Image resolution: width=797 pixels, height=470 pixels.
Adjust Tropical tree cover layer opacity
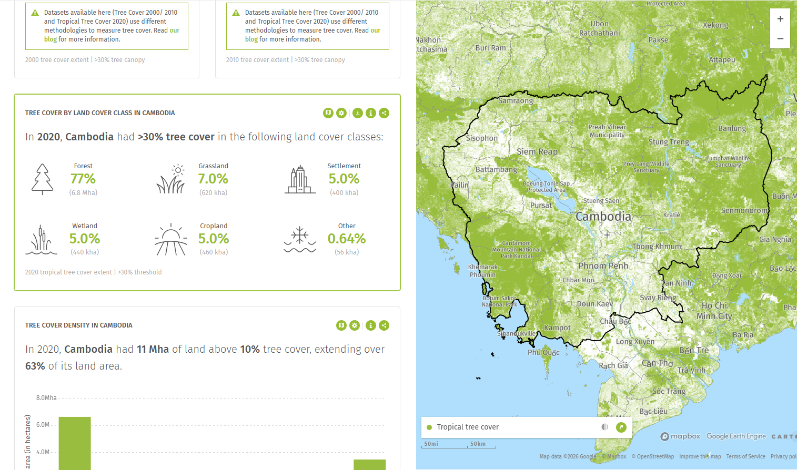605,427
